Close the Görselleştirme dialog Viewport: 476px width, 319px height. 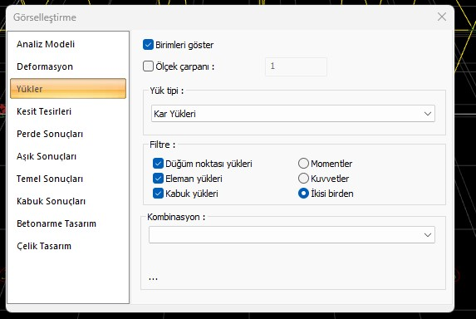(x=442, y=17)
